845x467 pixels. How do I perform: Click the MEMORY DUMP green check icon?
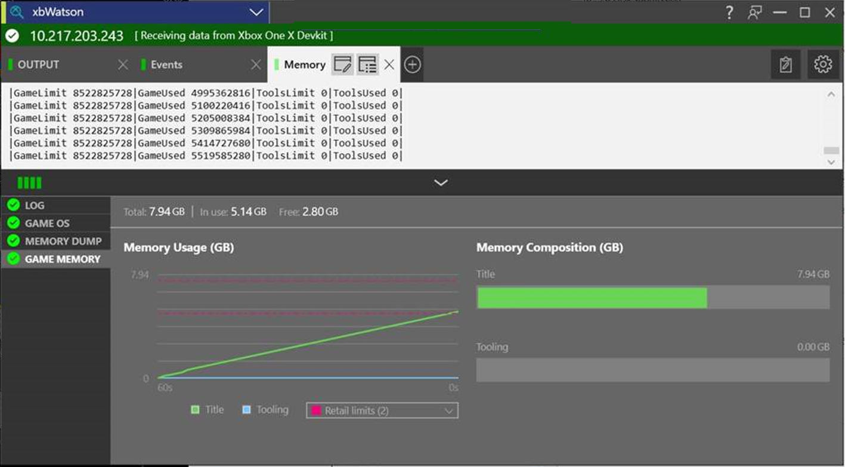[13, 241]
